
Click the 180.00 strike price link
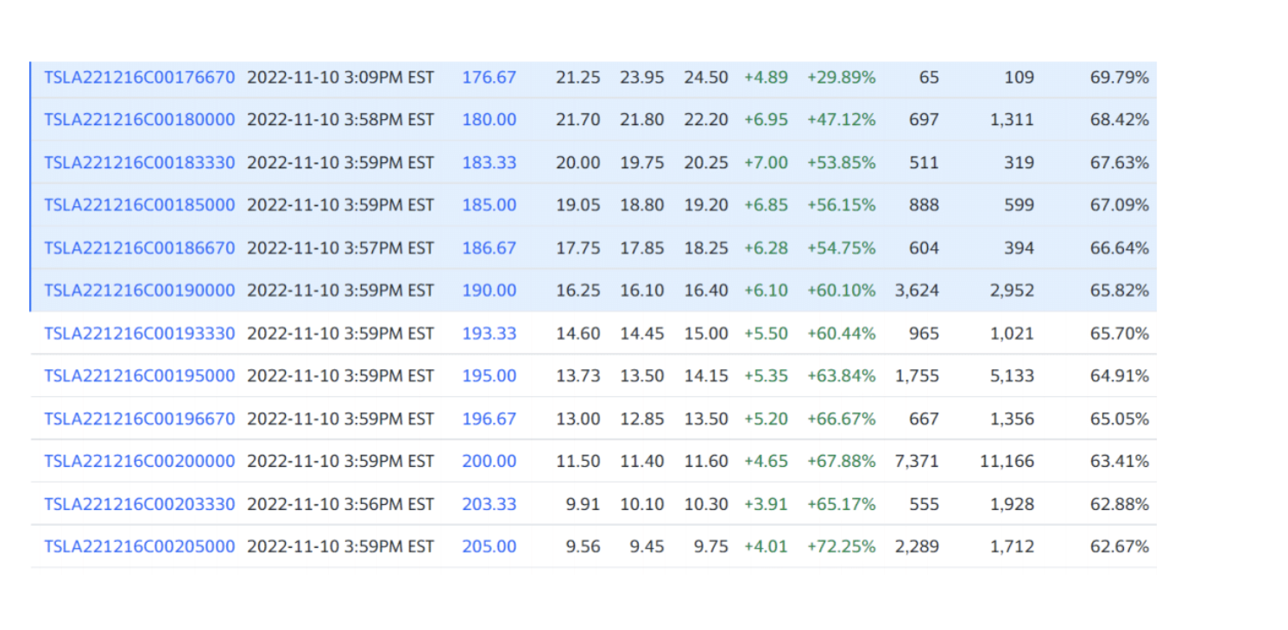pyautogui.click(x=489, y=119)
